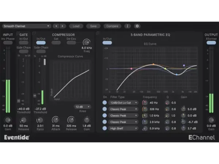The image size is (219, 164).
Task: Go to previous preset arrow
Action: click(56, 26)
